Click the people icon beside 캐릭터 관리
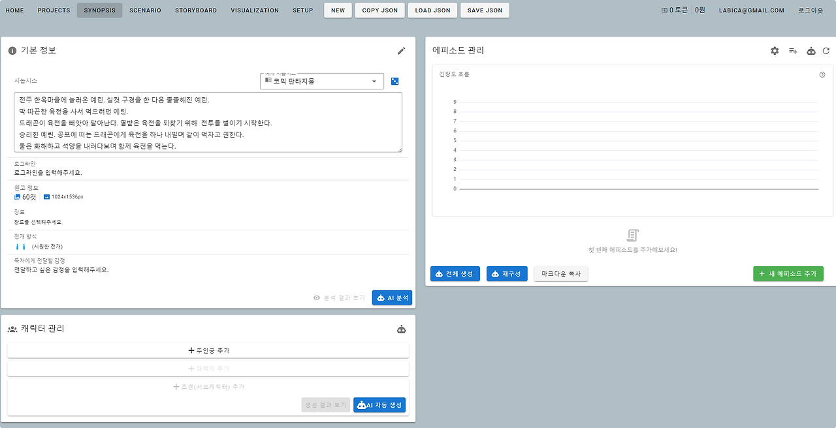 (12, 329)
